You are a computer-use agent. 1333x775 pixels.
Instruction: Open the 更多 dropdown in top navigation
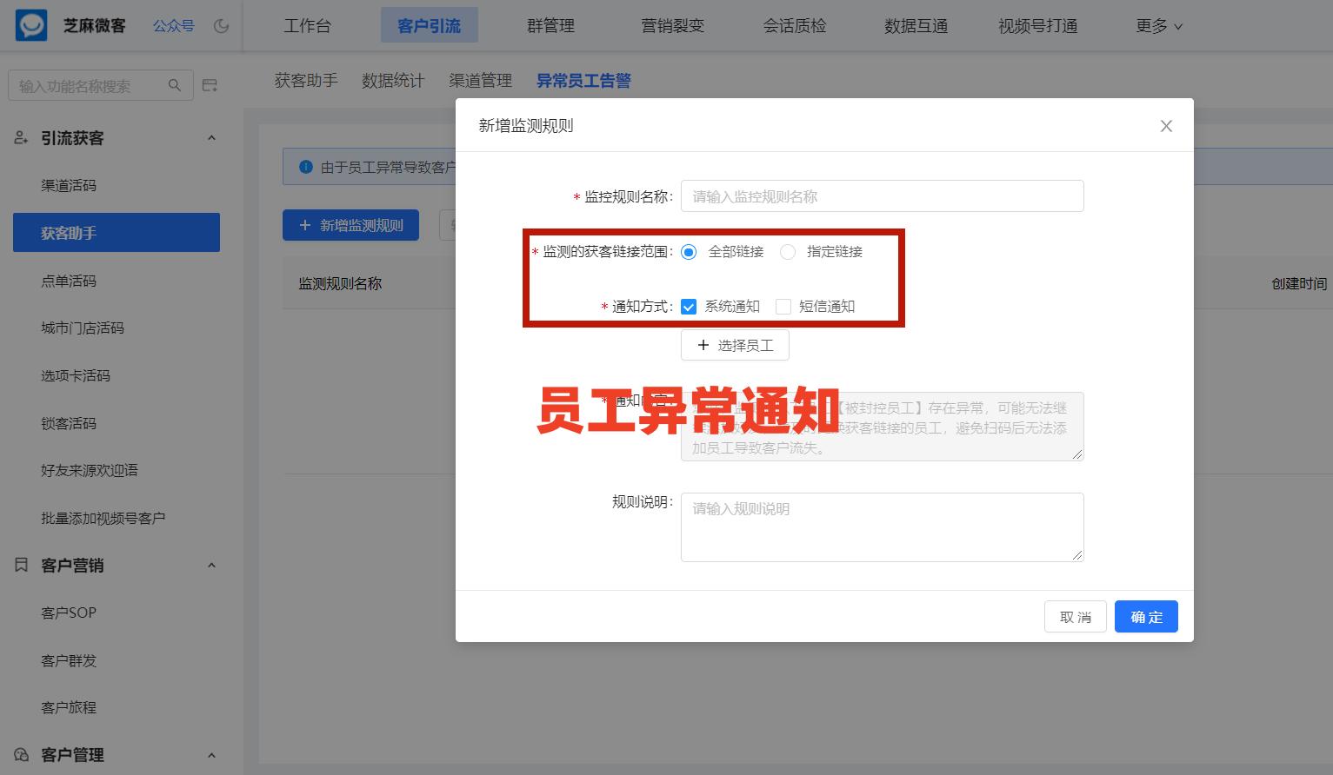coord(1159,25)
